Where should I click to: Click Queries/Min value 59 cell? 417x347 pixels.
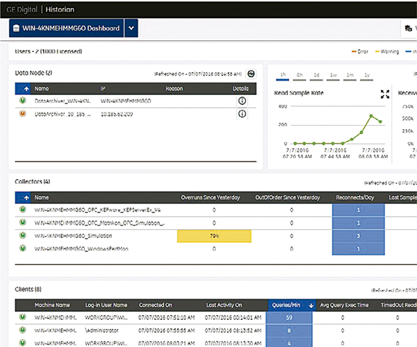pyautogui.click(x=289, y=318)
